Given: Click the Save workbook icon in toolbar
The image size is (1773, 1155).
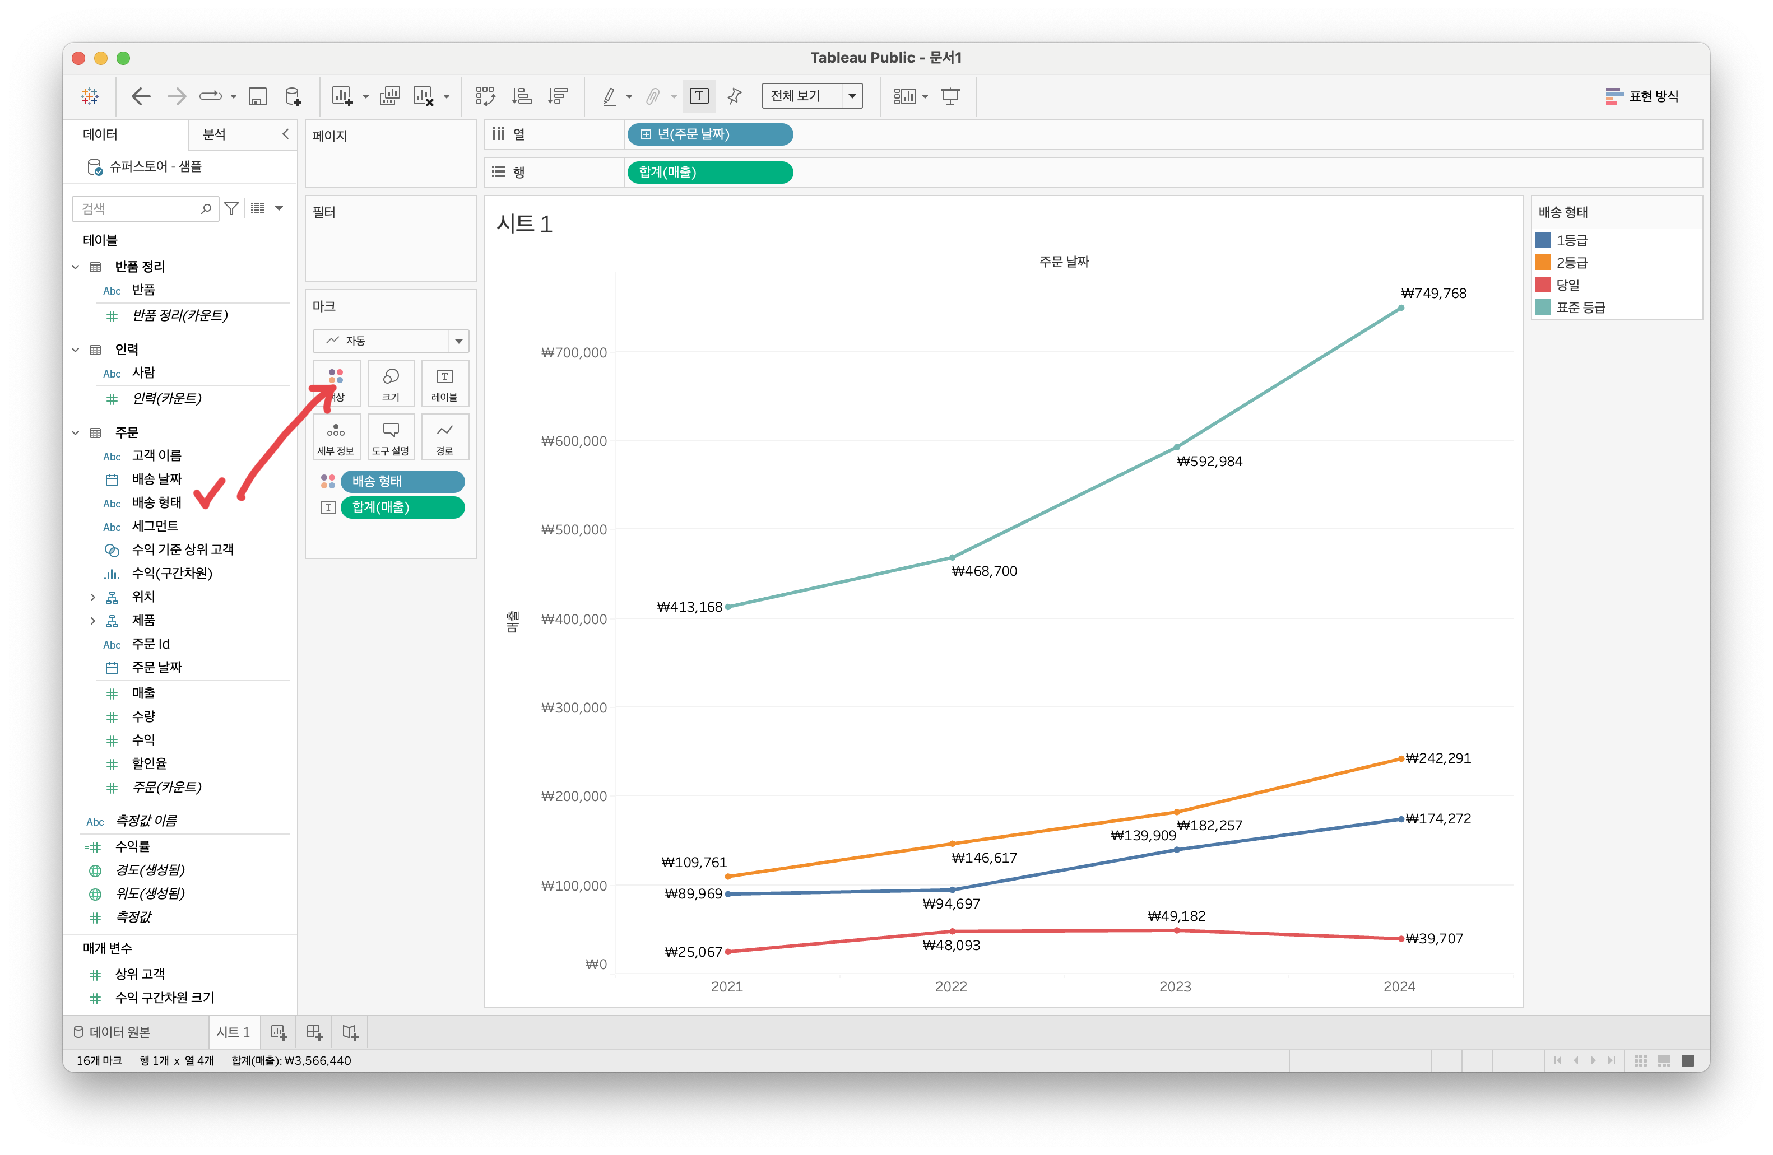Looking at the screenshot, I should coord(257,96).
